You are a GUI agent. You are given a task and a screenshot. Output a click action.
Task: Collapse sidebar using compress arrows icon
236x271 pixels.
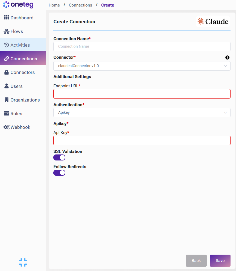pyautogui.click(x=23, y=262)
